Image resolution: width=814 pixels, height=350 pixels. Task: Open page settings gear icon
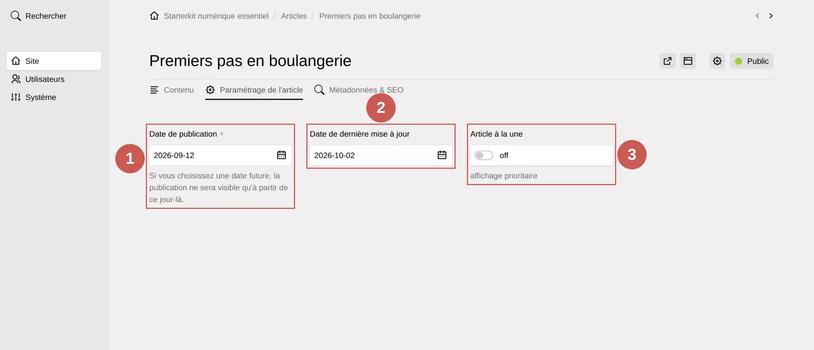pos(717,61)
